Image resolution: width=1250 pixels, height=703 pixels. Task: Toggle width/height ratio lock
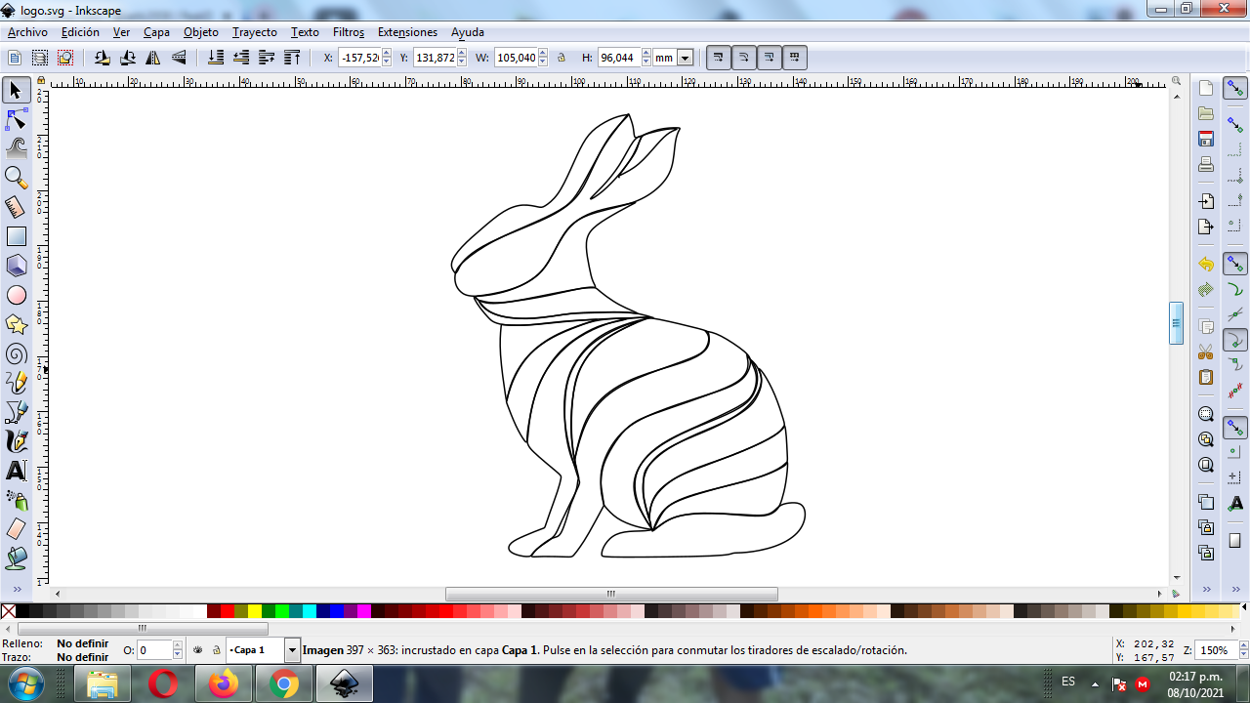(x=562, y=58)
